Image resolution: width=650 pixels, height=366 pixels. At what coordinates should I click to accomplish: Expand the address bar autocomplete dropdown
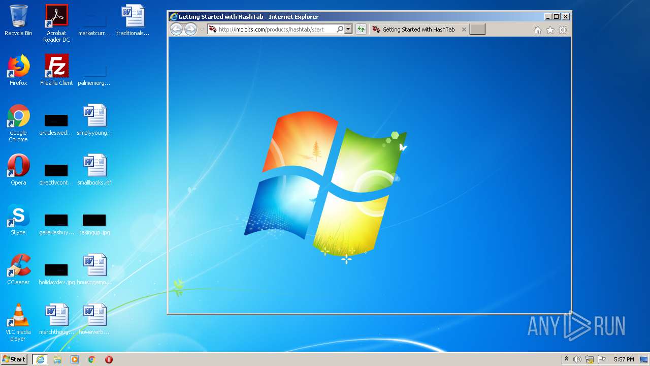(348, 29)
